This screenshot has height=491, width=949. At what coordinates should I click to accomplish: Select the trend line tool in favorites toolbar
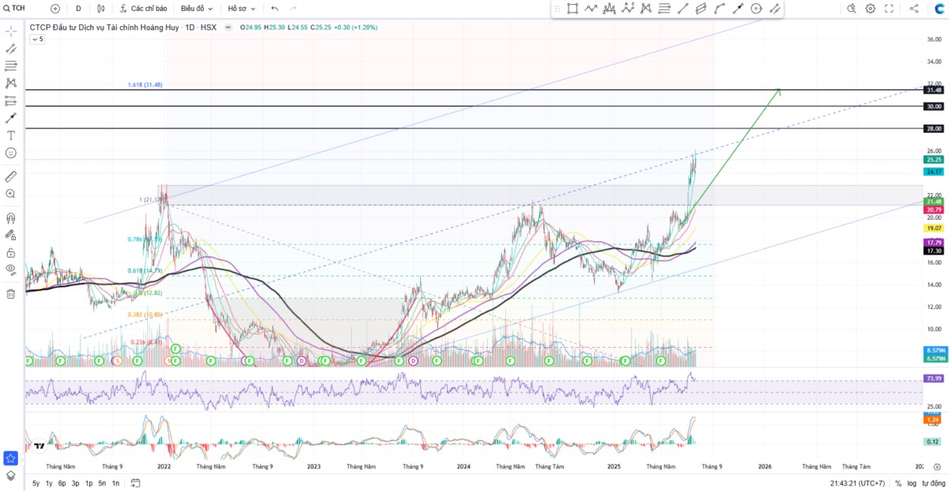(x=682, y=9)
